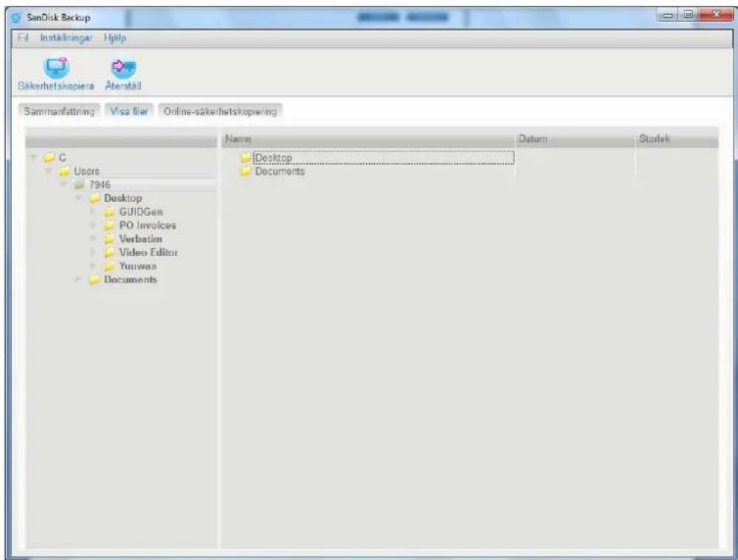Viewport: 738px width, 560px height.
Task: Collapse the 7946 tree node
Action: (x=63, y=184)
